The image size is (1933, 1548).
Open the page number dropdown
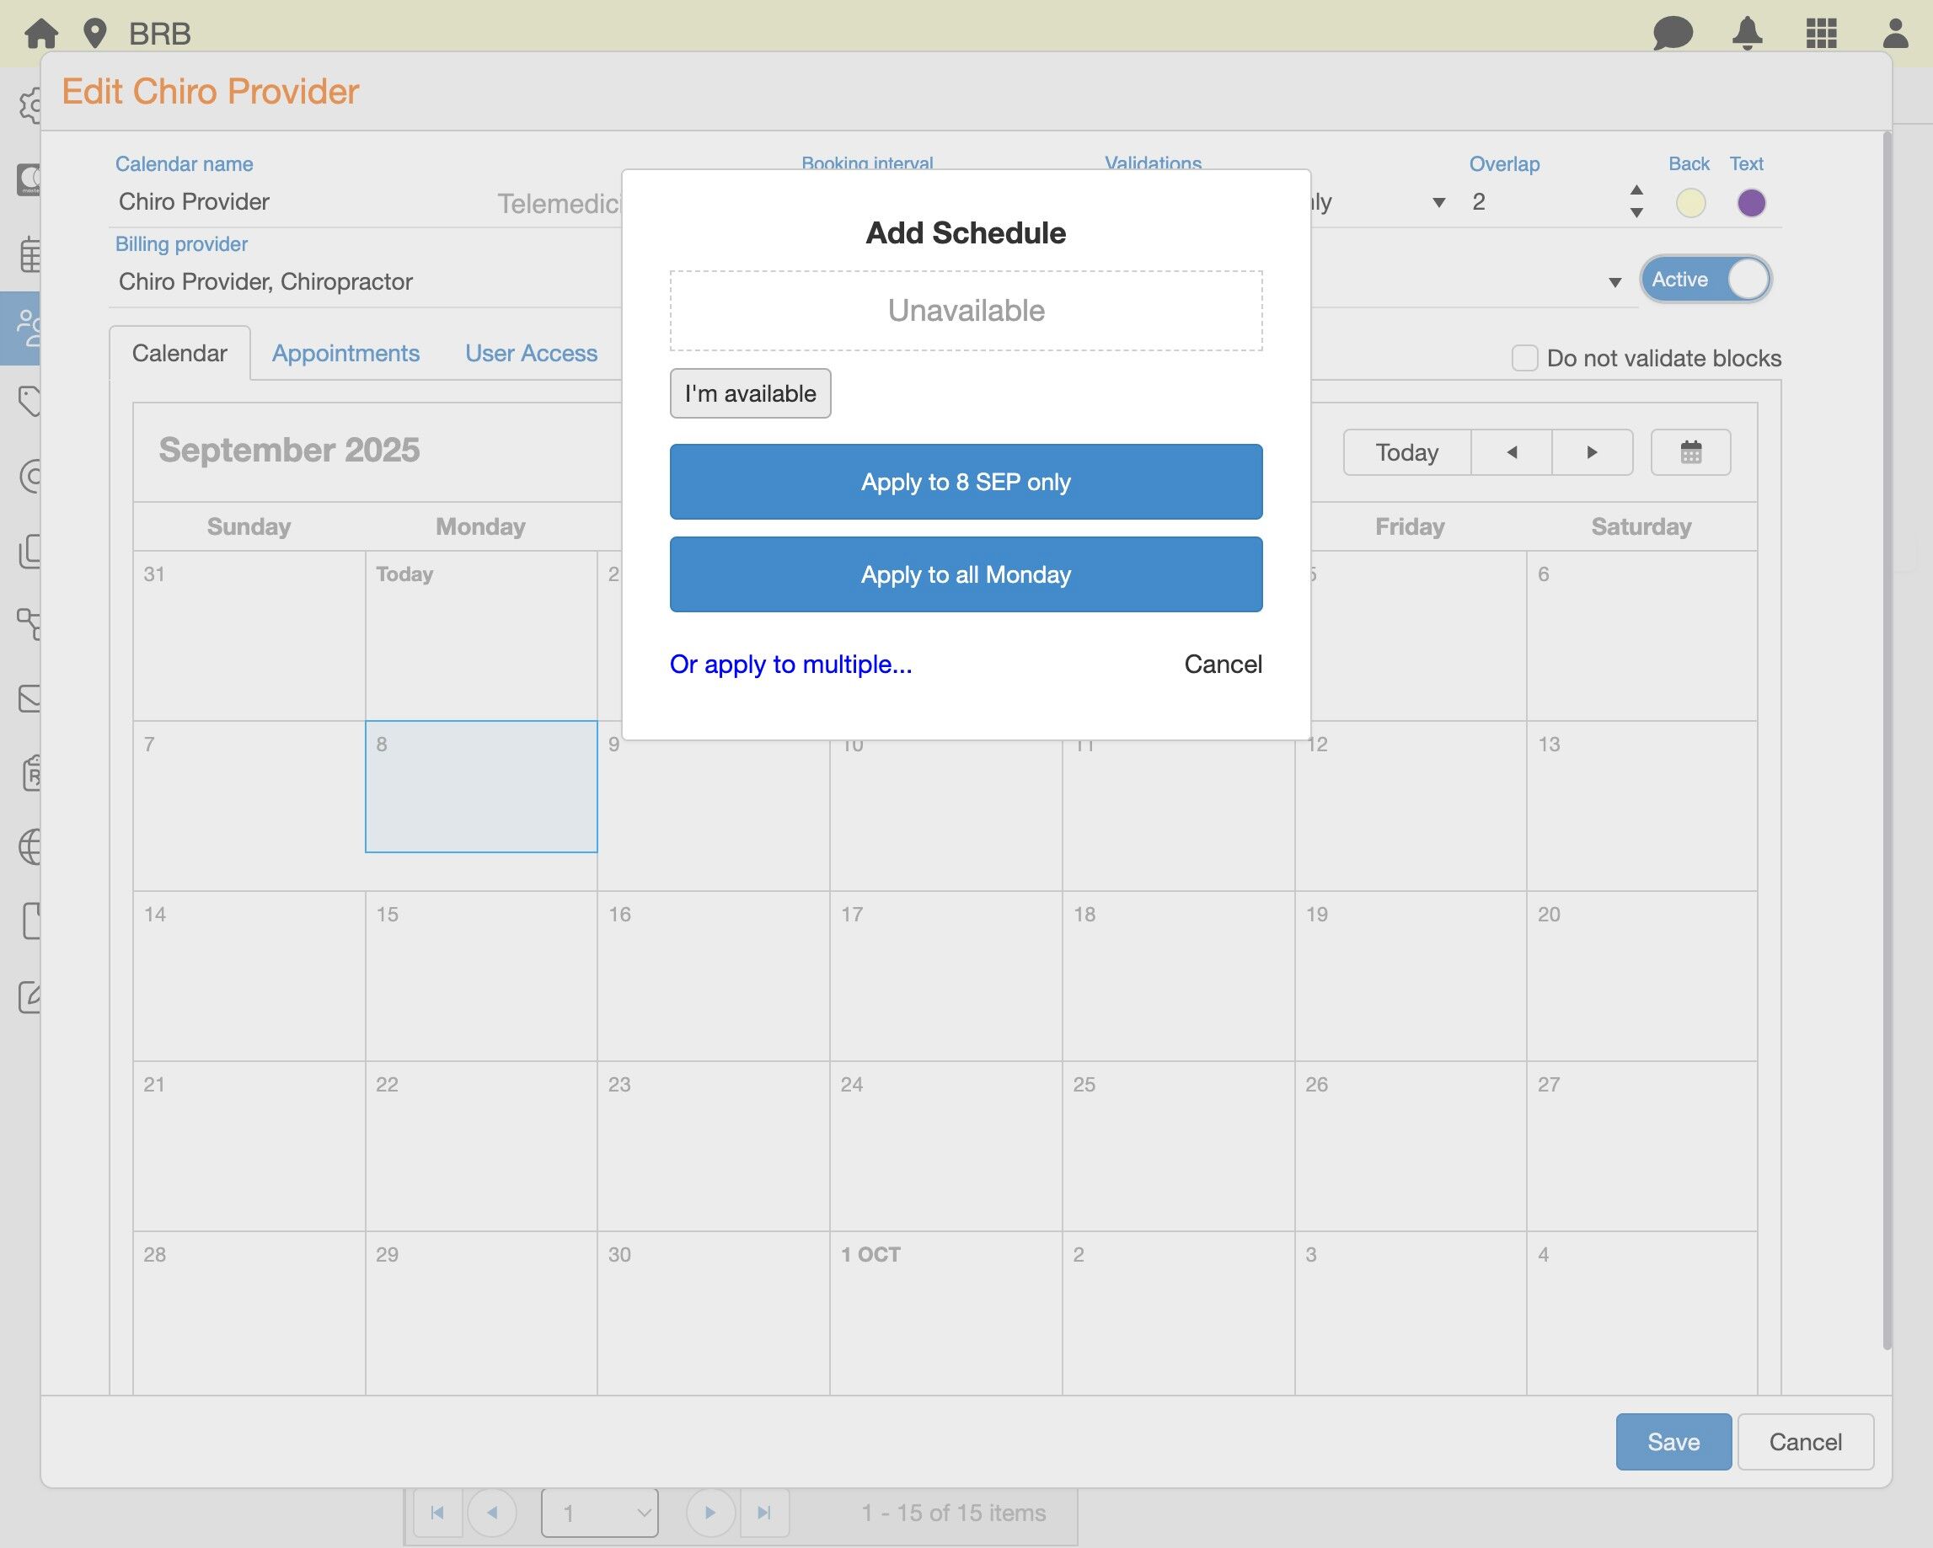(x=599, y=1512)
